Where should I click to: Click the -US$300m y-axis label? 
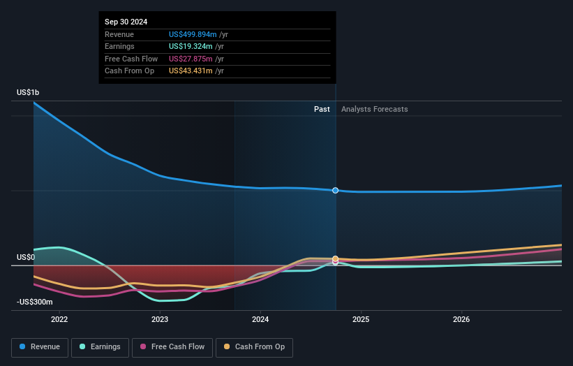[x=34, y=302]
